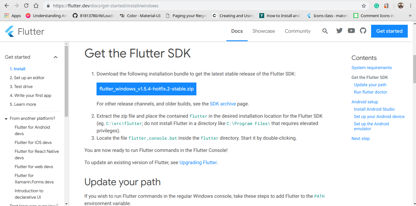Open 'Flutter for iOS devs'
Screen dimensions: 416x206
33,142
